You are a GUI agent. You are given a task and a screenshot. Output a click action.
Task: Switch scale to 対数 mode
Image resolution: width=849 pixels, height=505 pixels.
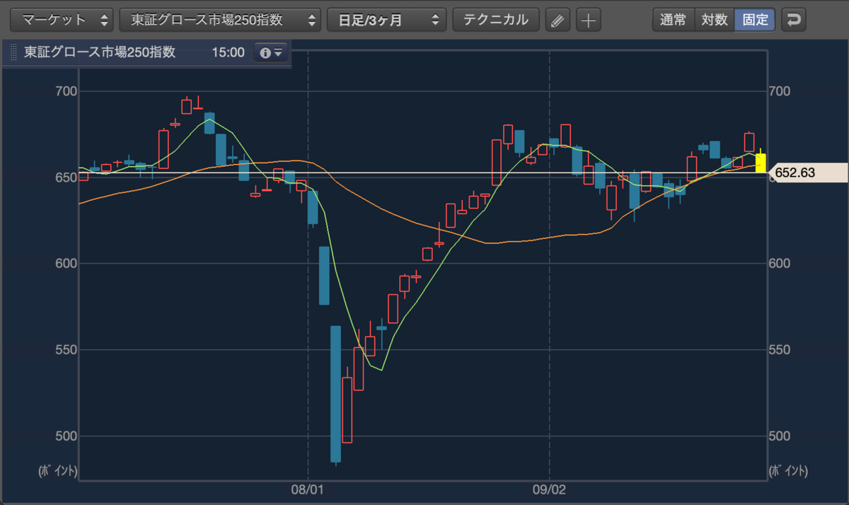(714, 20)
